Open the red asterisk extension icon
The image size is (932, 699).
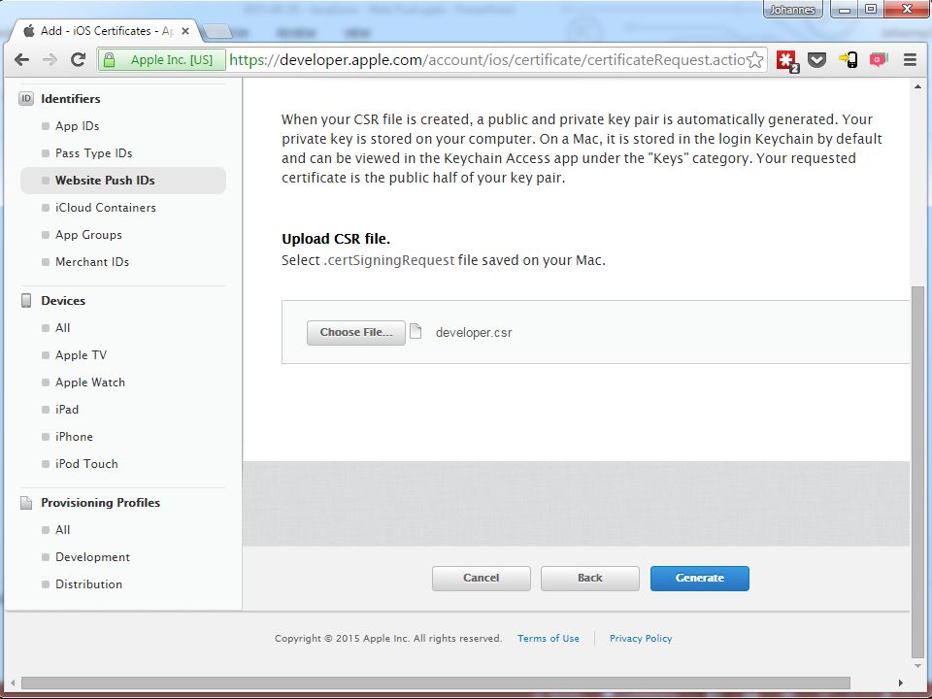[787, 60]
